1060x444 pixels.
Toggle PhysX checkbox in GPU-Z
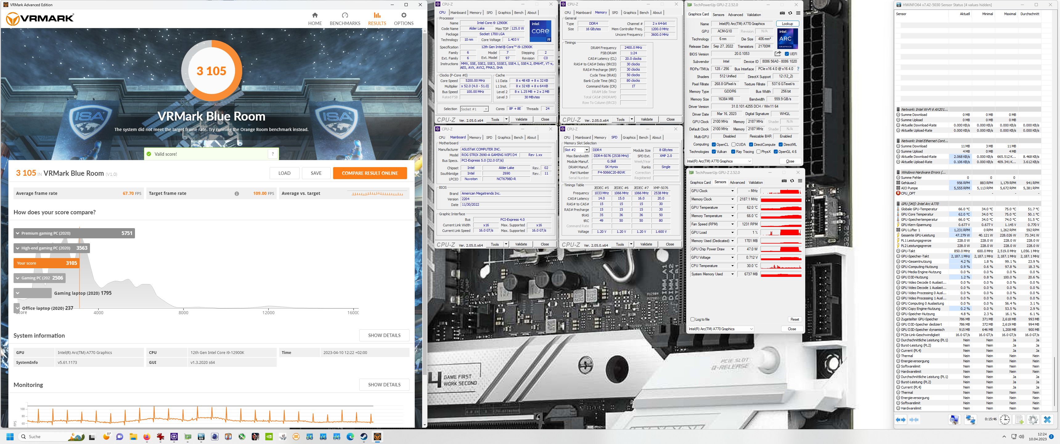pos(758,152)
